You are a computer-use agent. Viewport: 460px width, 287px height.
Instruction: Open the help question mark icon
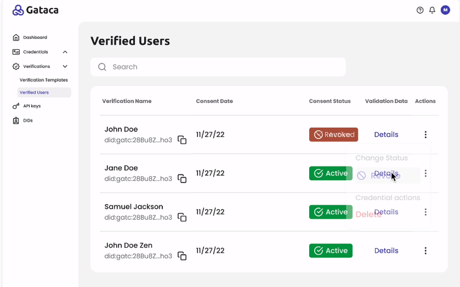click(420, 10)
